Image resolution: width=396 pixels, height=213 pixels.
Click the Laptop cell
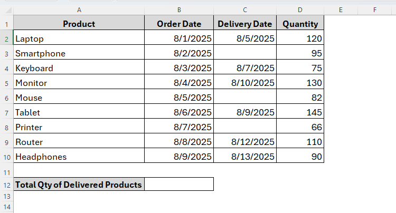(x=79, y=38)
